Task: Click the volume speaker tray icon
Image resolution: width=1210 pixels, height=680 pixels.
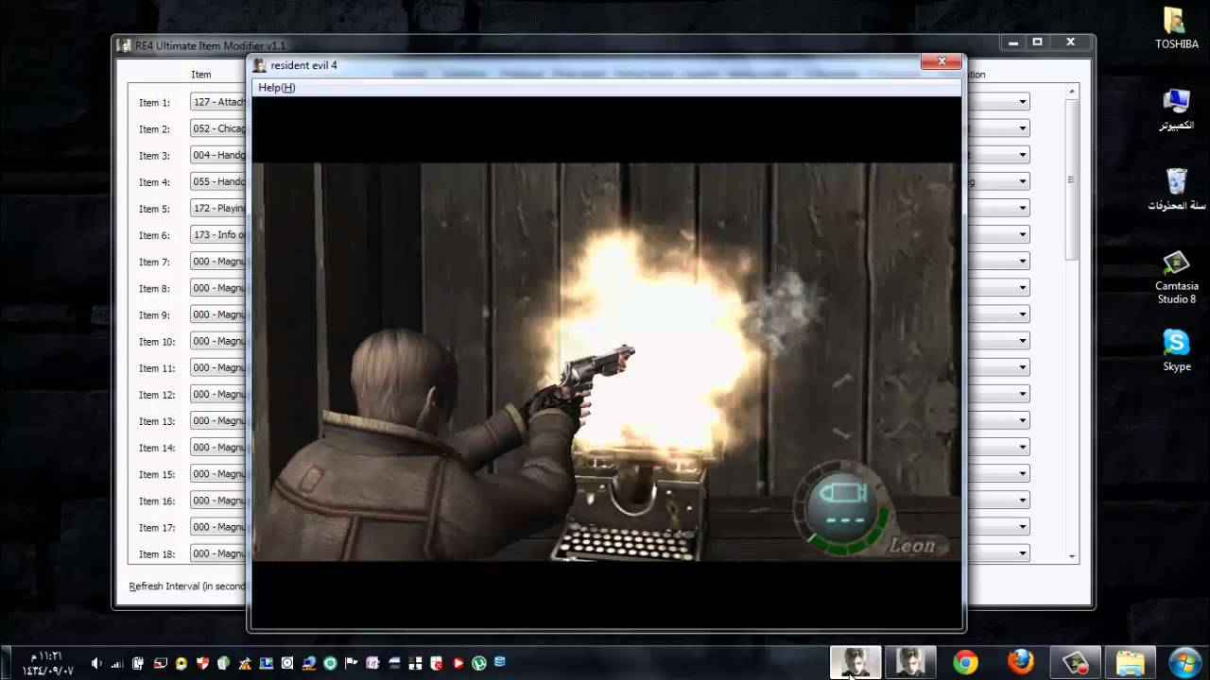Action: point(95,663)
